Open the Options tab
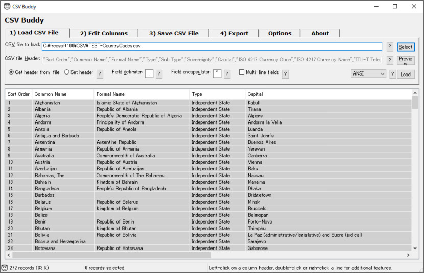The width and height of the screenshot is (424, 273). point(279,33)
